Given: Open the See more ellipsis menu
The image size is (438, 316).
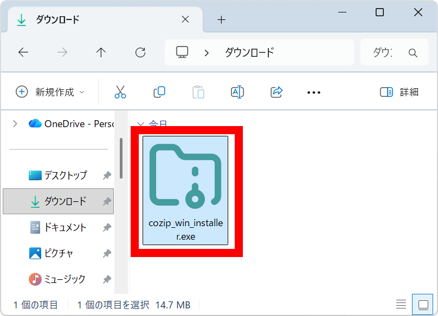Looking at the screenshot, I should tap(314, 93).
